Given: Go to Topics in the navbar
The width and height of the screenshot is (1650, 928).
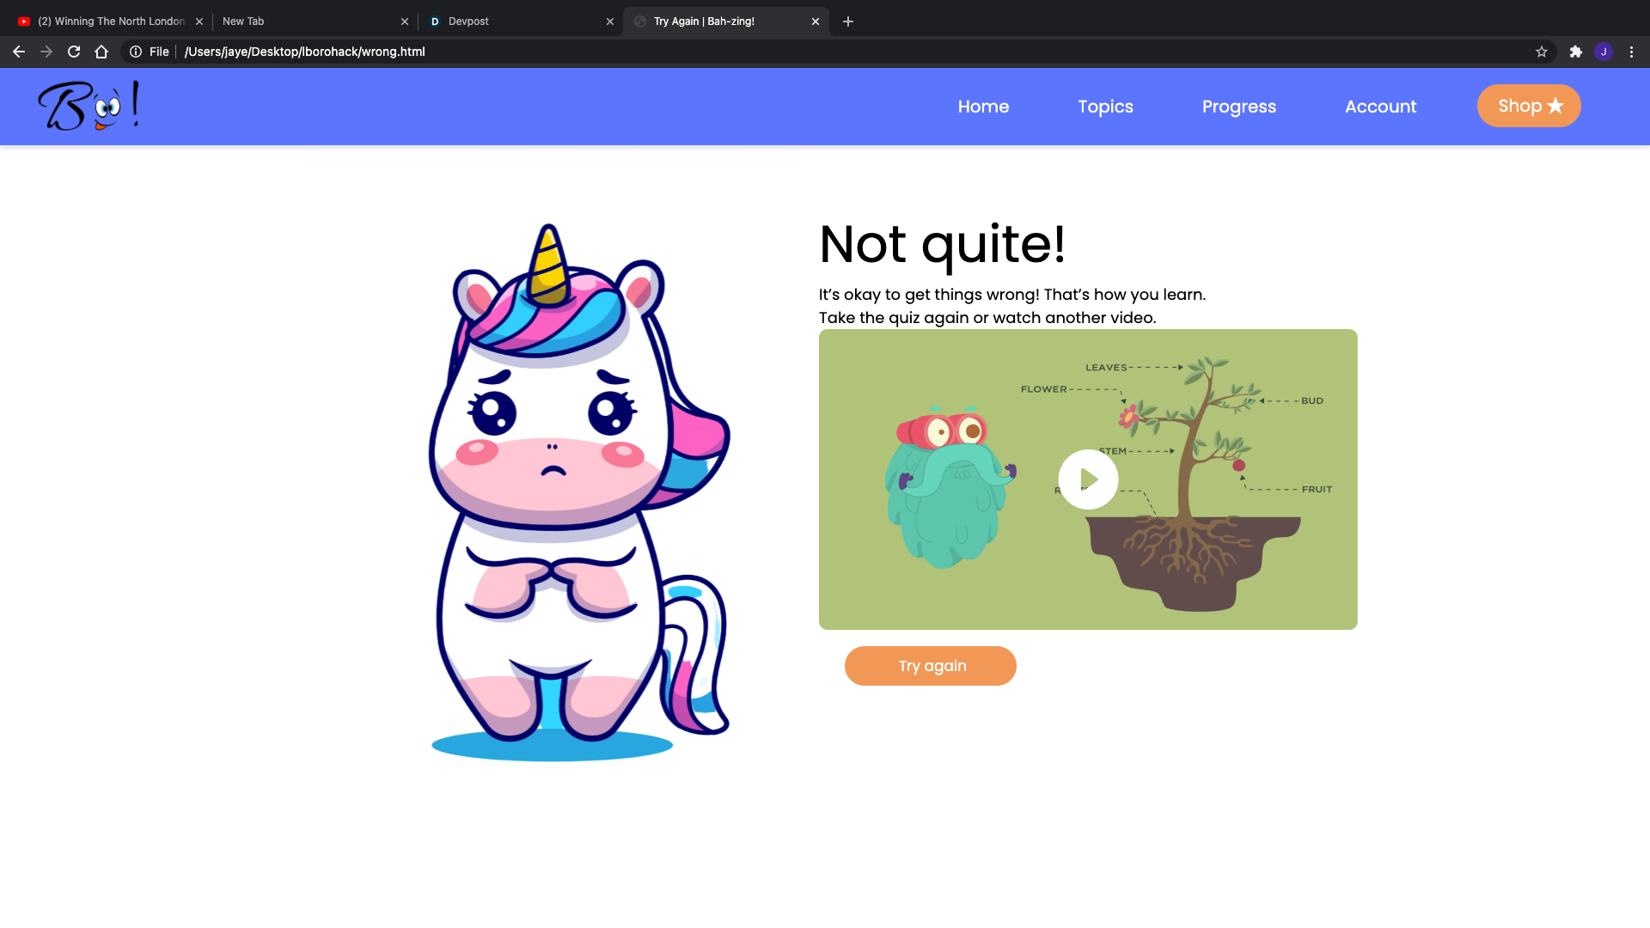Looking at the screenshot, I should coord(1105,107).
